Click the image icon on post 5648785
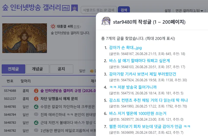The image size is (208, 136). click(36, 107)
